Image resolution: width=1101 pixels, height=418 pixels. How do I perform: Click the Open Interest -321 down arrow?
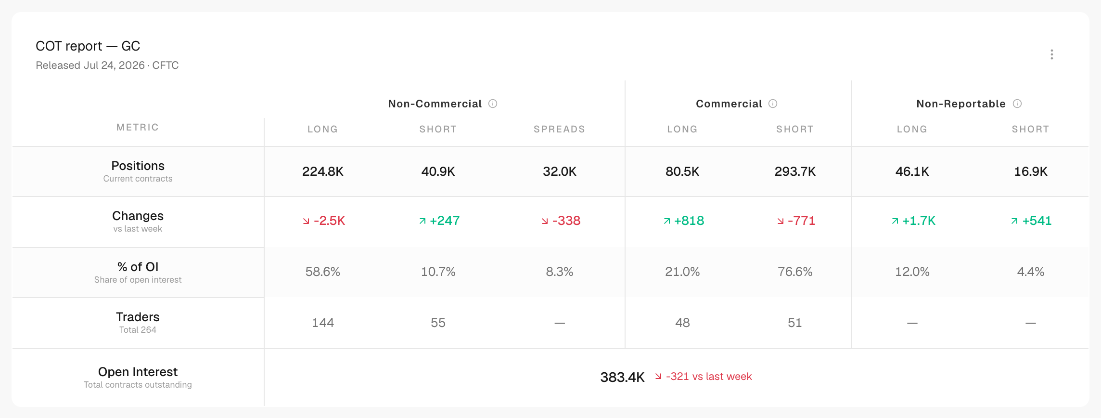coord(658,377)
